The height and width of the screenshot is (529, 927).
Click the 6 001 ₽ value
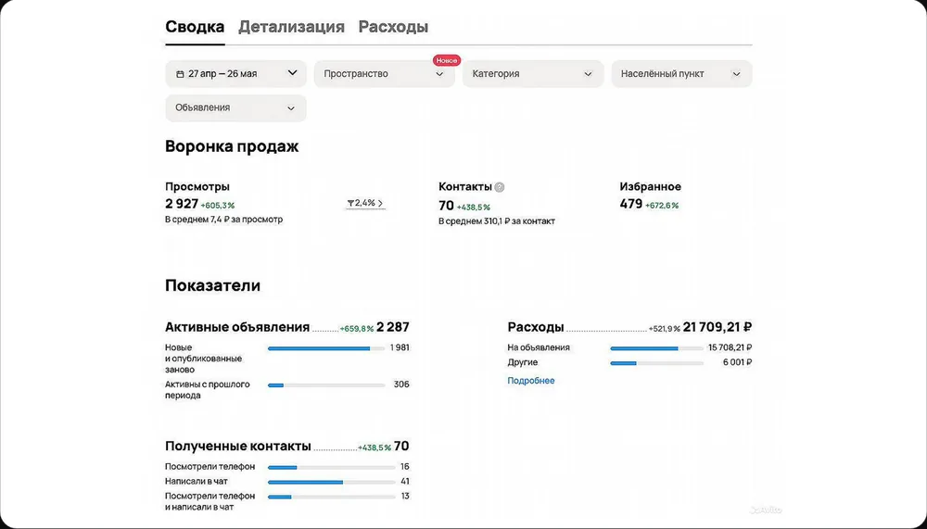pyautogui.click(x=737, y=362)
